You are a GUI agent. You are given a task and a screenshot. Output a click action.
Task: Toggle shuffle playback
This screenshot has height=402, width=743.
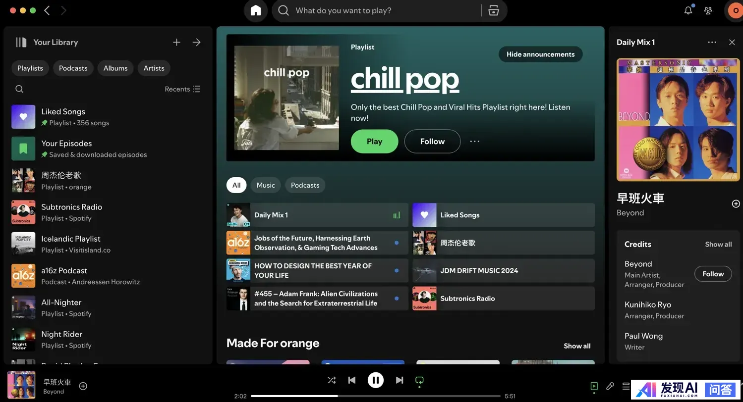(x=332, y=380)
